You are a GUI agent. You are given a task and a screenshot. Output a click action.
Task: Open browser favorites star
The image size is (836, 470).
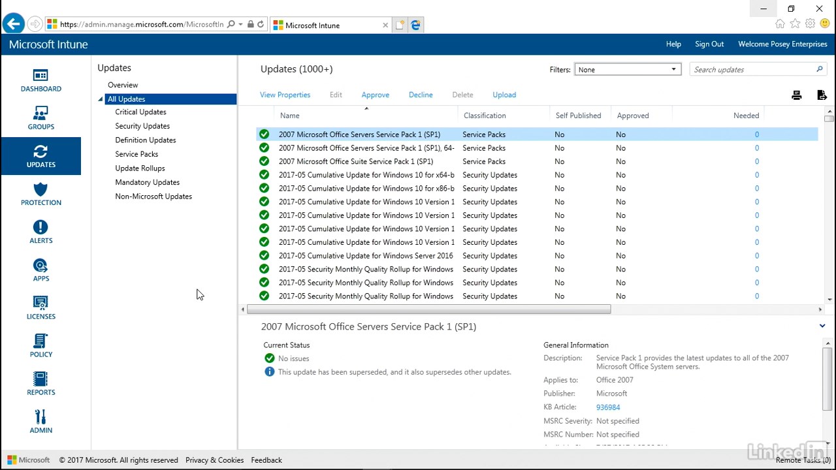click(x=795, y=24)
